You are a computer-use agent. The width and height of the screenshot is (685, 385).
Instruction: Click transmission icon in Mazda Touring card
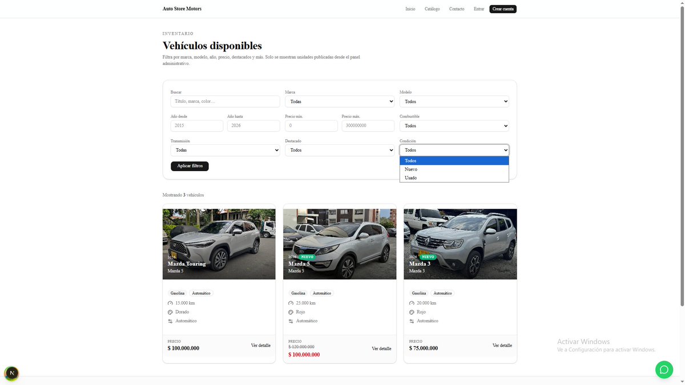click(170, 321)
